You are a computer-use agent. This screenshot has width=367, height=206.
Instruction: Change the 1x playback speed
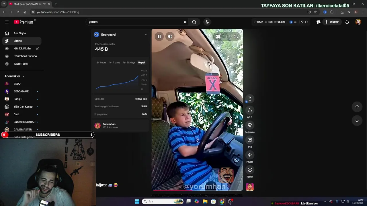(250, 99)
